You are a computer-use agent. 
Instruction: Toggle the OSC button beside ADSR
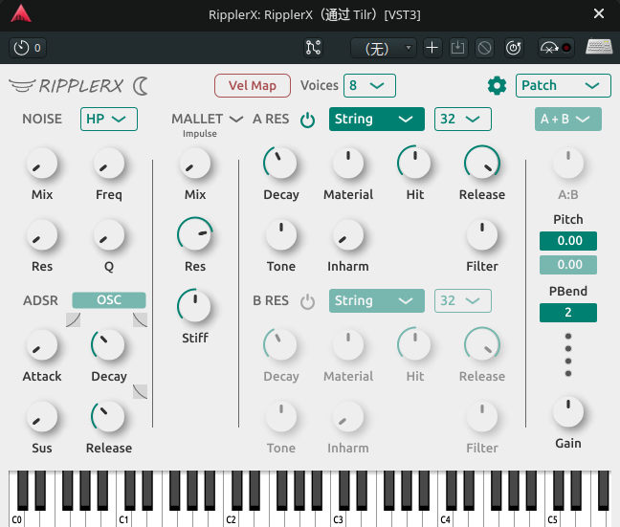(109, 300)
